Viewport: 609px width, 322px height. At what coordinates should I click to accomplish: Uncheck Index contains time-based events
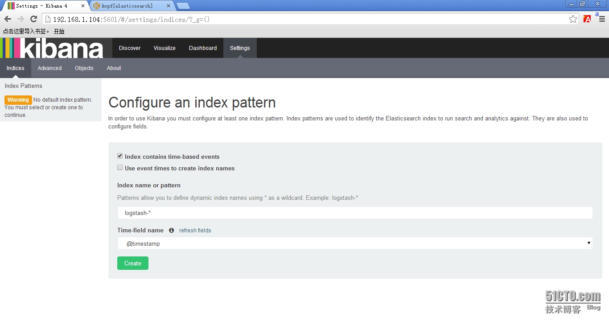(120, 156)
